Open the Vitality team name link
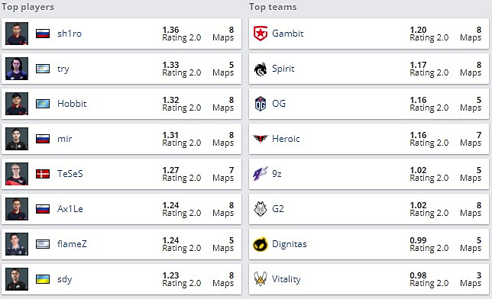492x299 pixels. [286, 279]
